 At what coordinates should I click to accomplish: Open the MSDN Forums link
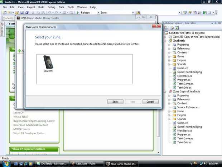tap(21, 129)
